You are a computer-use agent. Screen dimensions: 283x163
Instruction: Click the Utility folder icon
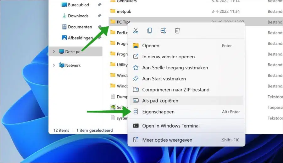pos(113,64)
